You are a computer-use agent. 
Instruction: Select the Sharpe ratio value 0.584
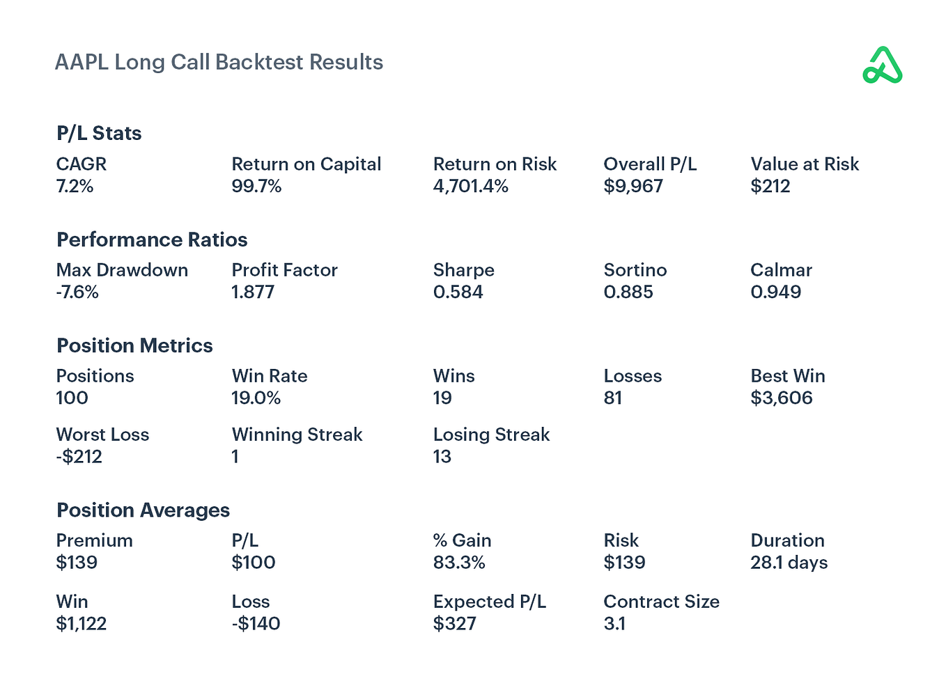pyautogui.click(x=458, y=292)
